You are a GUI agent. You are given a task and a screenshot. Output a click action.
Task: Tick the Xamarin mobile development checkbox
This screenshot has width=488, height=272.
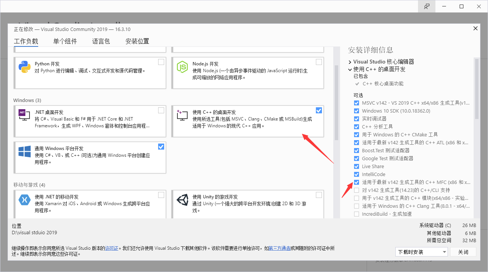coord(161,195)
